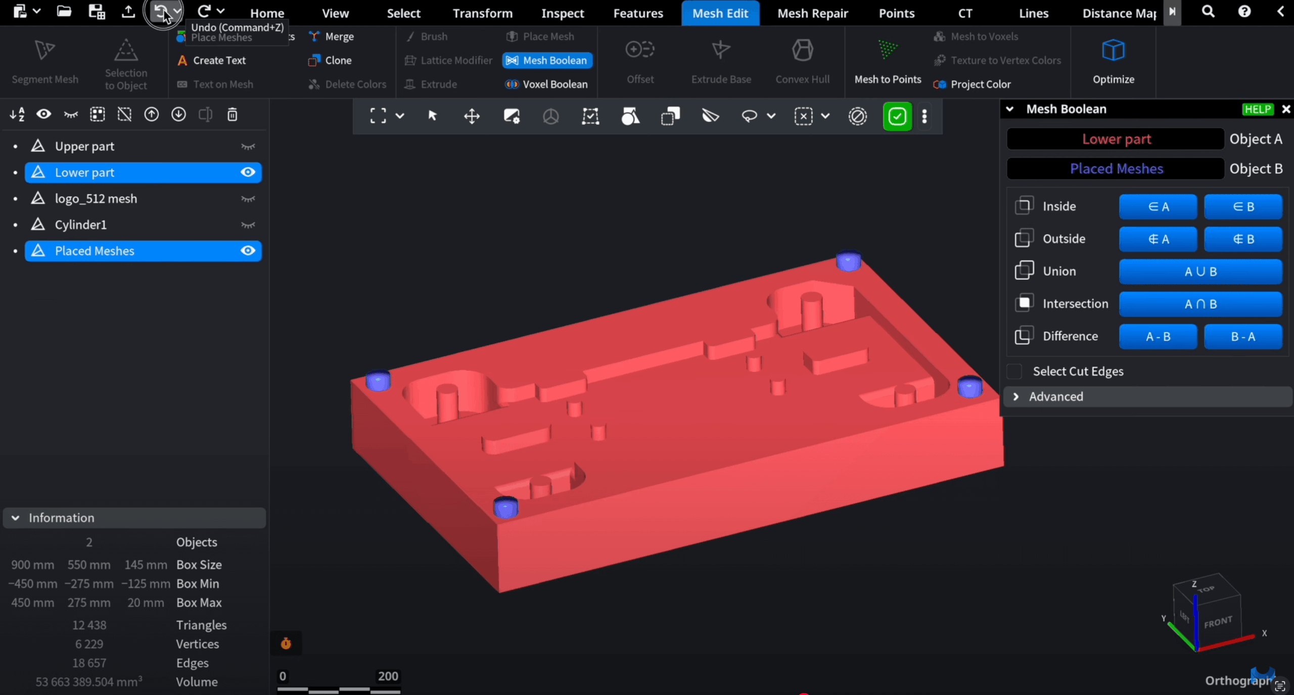Screen dimensions: 1294x695
Task: Click the FRONT face of orientation cube
Action: [1218, 622]
